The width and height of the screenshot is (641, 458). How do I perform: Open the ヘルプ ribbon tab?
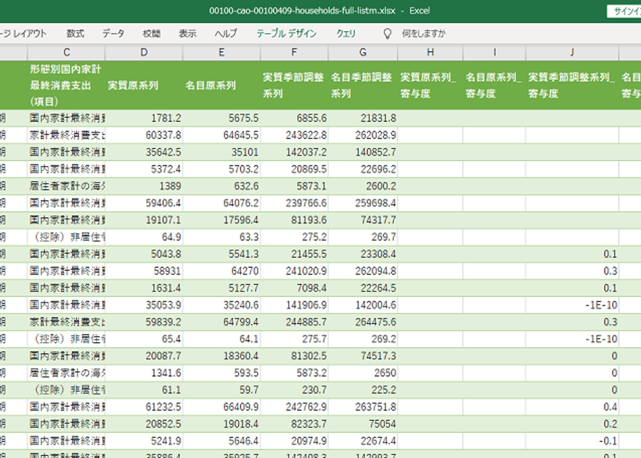225,33
